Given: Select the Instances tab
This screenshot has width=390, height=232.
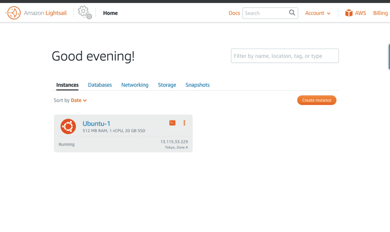Looking at the screenshot, I should tap(67, 85).
